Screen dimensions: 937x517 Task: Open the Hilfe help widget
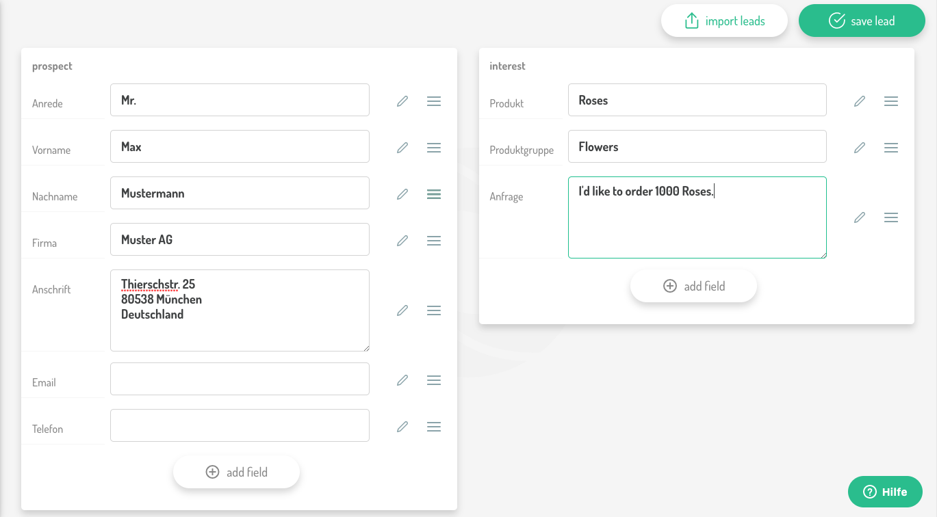pos(885,492)
